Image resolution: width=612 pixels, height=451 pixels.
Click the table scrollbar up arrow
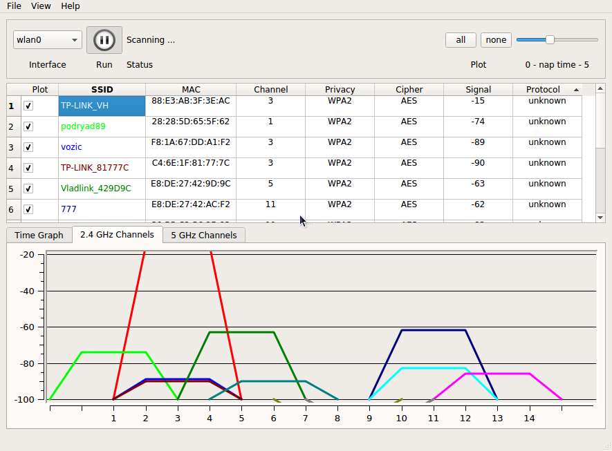[600, 89]
